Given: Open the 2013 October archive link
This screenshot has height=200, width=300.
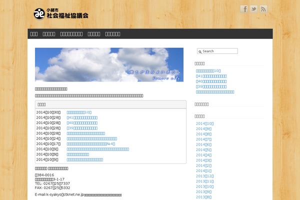Looking at the screenshot, I should click(204, 187).
